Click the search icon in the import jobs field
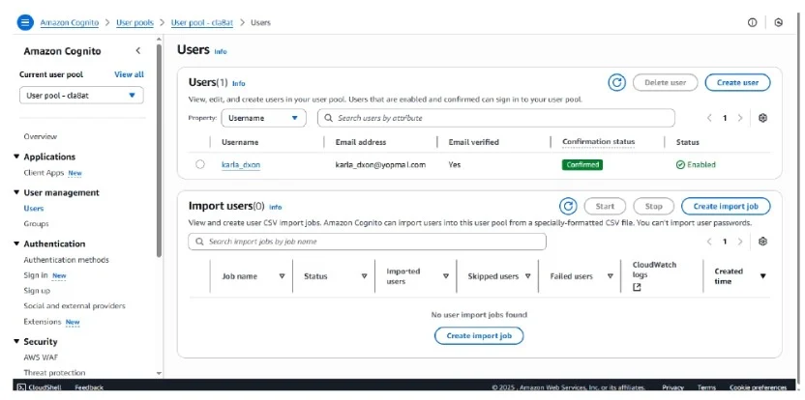Image resolution: width=805 pixels, height=400 pixels. tap(199, 242)
